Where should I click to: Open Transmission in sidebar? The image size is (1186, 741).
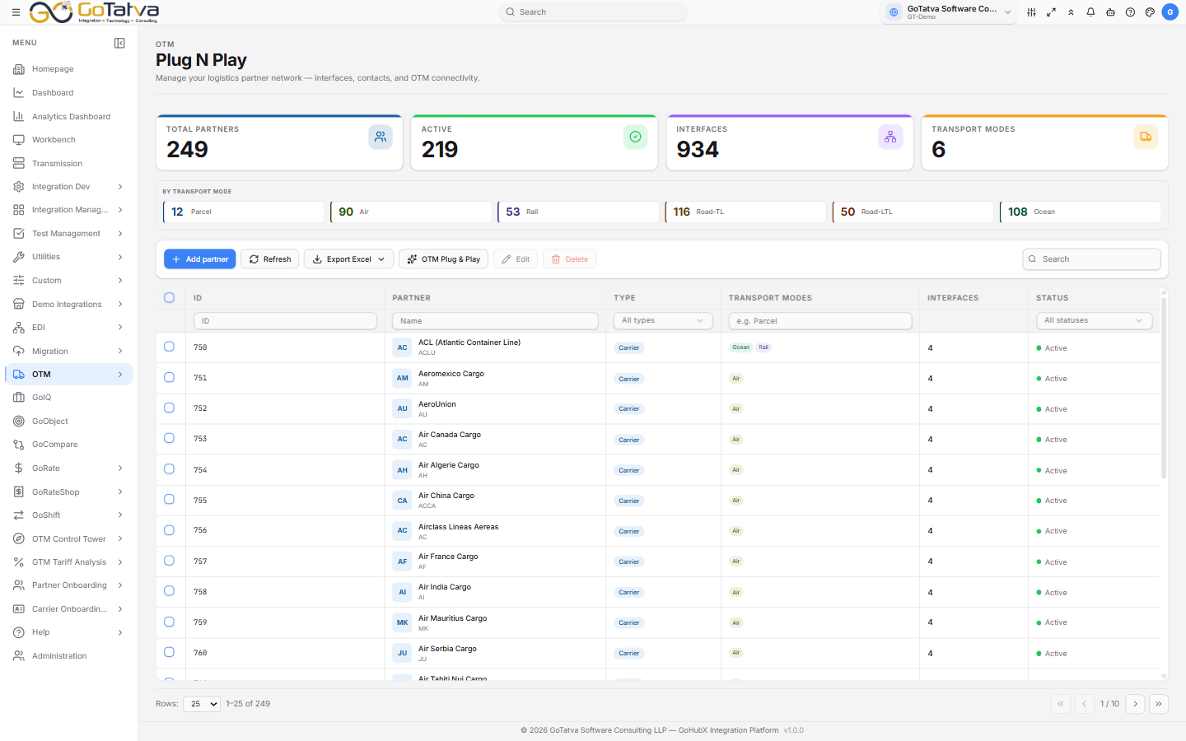pyautogui.click(x=69, y=164)
